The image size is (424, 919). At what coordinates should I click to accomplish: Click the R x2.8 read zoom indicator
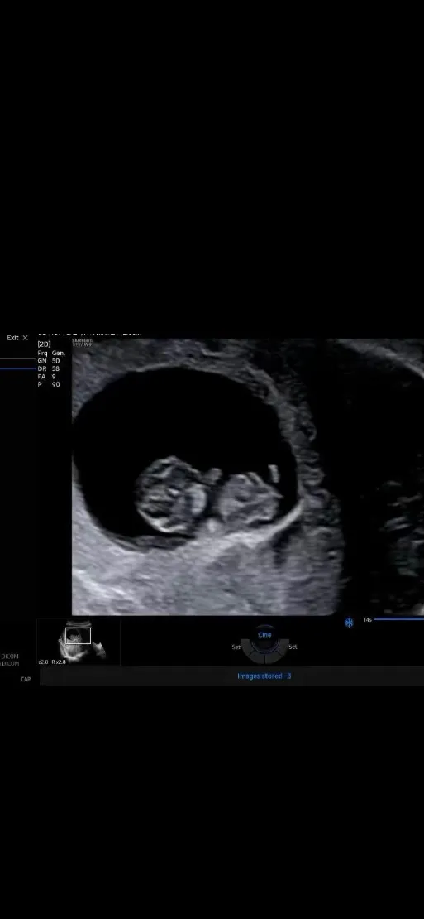point(59,662)
